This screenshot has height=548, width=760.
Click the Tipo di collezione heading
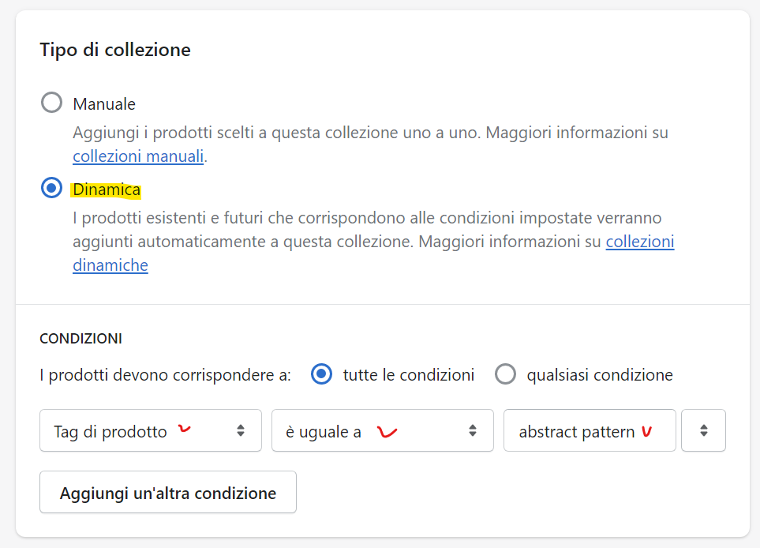tap(115, 50)
